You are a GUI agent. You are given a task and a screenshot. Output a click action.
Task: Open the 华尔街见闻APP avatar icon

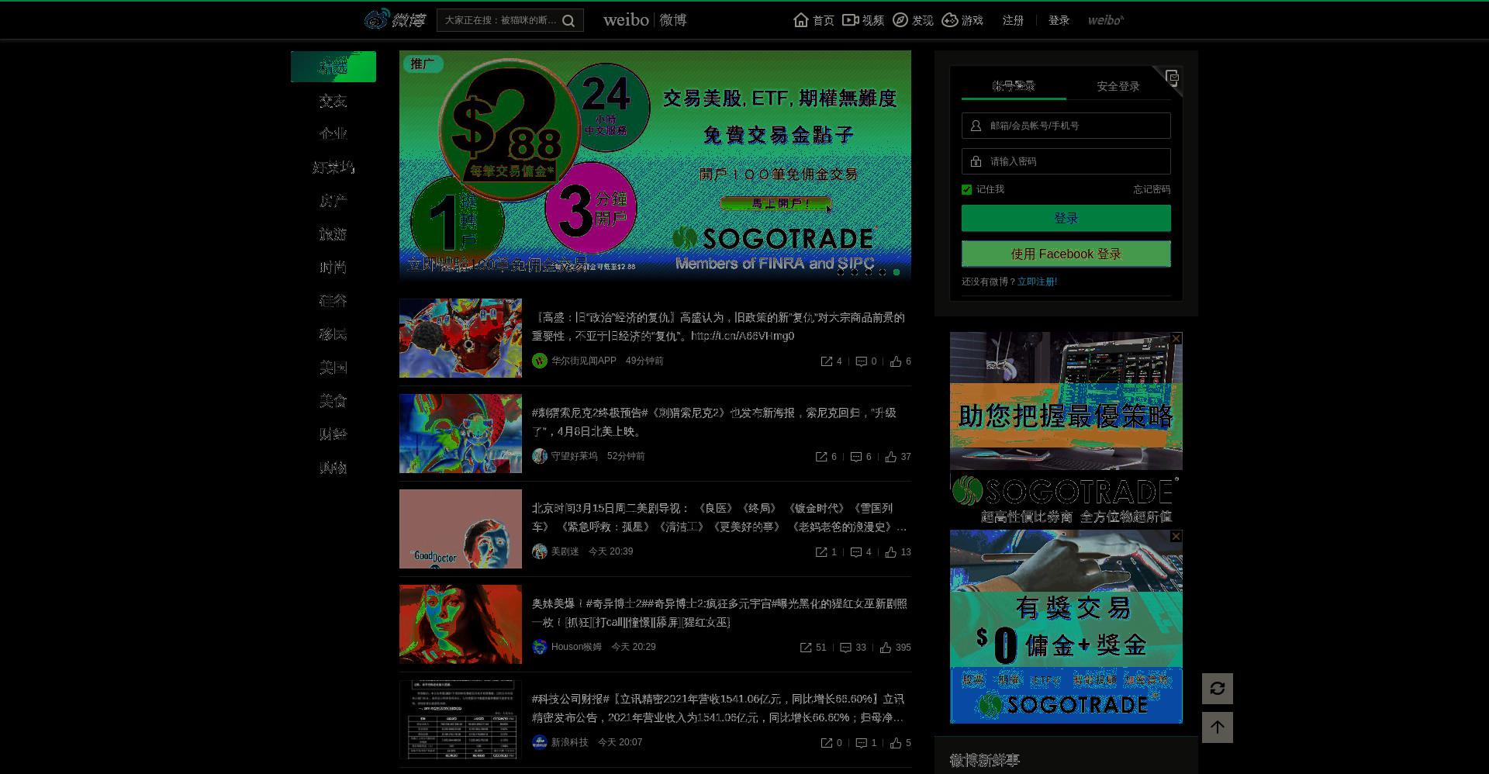540,361
